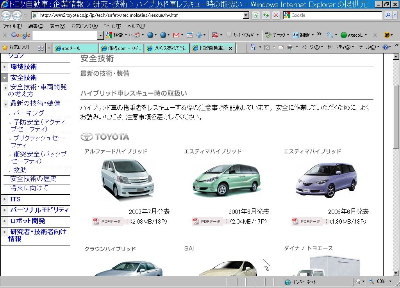Open the address bar URL dropdown
The width and height of the screenshot is (400, 288).
pos(246,15)
